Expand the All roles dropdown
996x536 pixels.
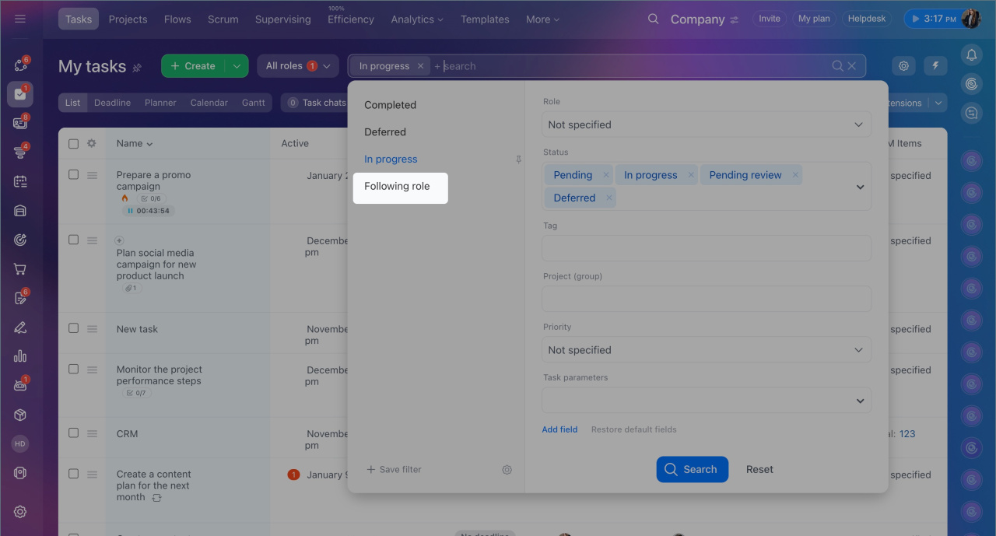pos(297,66)
